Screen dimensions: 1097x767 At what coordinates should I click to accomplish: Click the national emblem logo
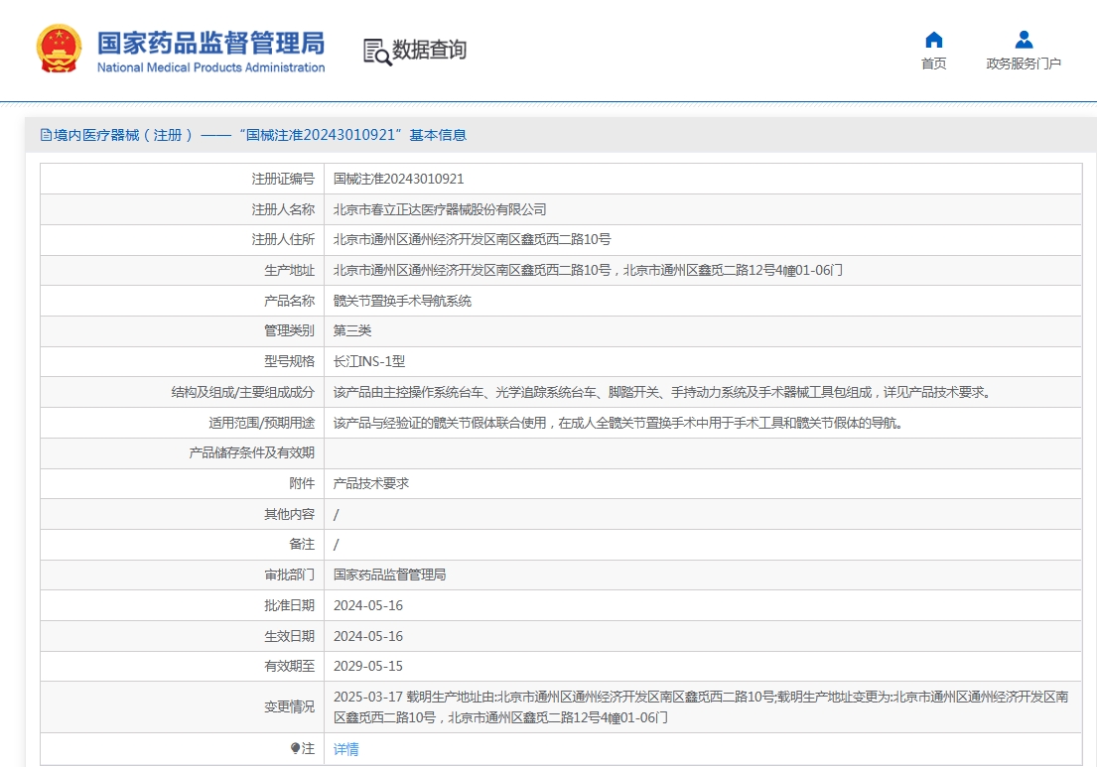[59, 49]
